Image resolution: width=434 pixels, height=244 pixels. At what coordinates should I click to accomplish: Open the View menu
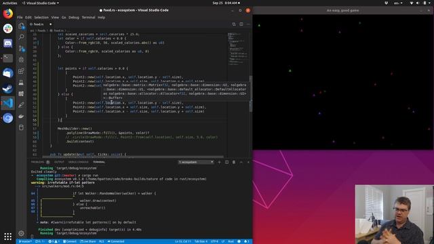click(x=55, y=18)
